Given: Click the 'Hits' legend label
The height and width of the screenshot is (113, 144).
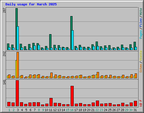Looking at the screenshot, I should 141,12.
